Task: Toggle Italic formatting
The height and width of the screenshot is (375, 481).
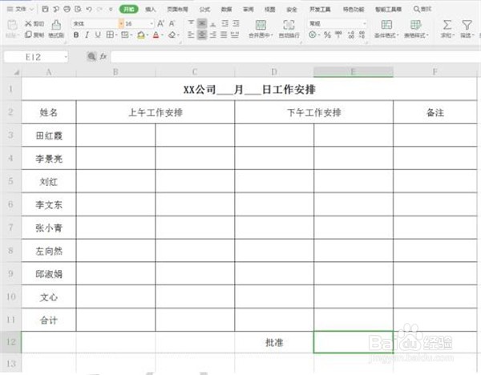Action: point(87,35)
